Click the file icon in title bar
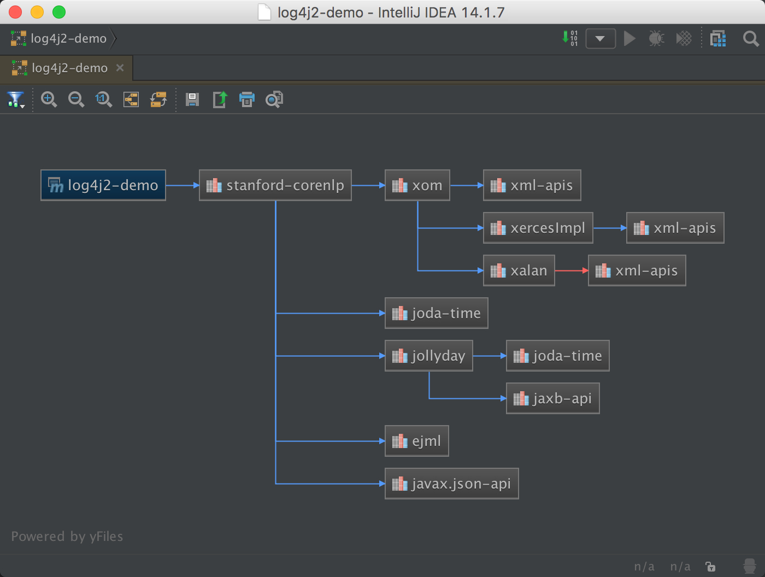765x577 pixels. pyautogui.click(x=264, y=12)
